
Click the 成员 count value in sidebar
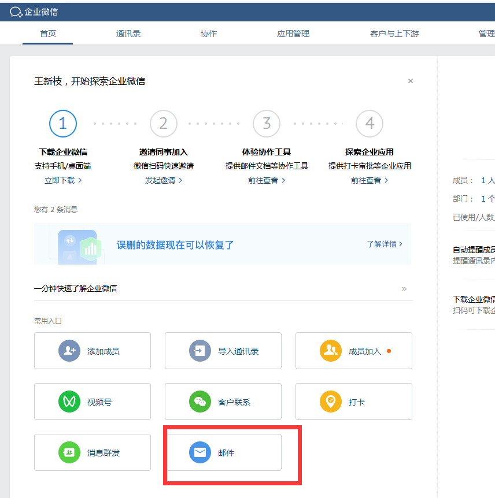(x=487, y=181)
